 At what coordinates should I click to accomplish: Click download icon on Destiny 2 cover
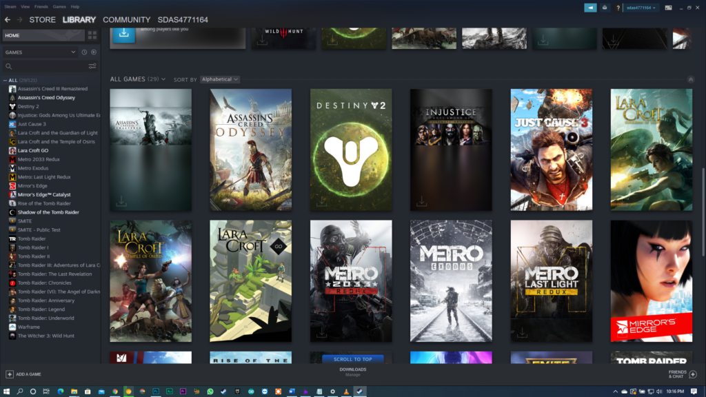point(321,201)
